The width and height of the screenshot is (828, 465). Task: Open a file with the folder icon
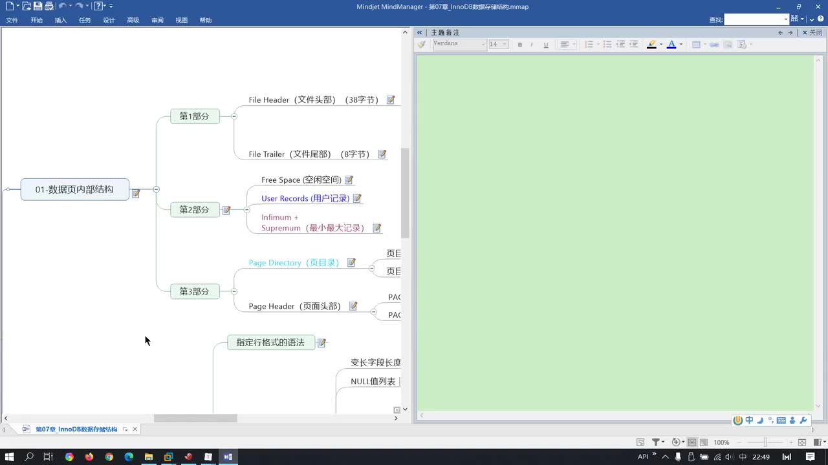pos(27,6)
